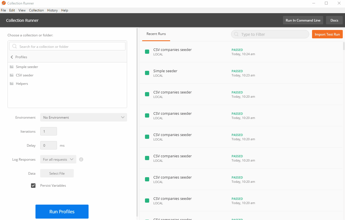Select a data file with Select File
345x220 pixels.
click(x=57, y=173)
